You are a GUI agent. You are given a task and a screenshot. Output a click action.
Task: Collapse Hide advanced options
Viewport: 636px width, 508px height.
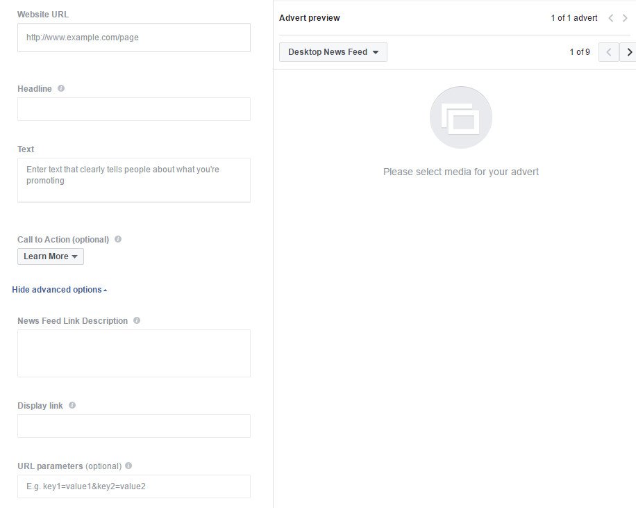[x=60, y=290]
